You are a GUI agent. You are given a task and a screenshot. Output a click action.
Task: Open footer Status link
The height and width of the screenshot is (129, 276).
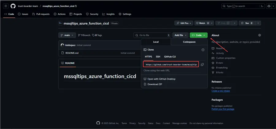click(x=151, y=123)
